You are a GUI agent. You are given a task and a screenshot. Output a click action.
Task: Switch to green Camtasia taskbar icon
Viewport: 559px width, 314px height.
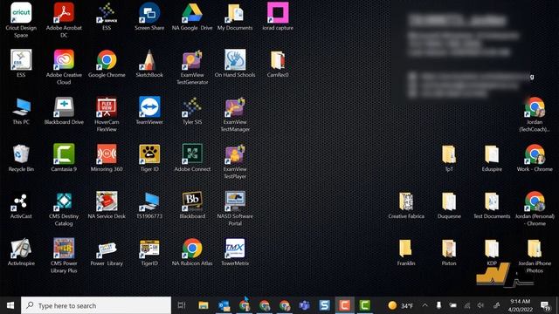click(365, 305)
